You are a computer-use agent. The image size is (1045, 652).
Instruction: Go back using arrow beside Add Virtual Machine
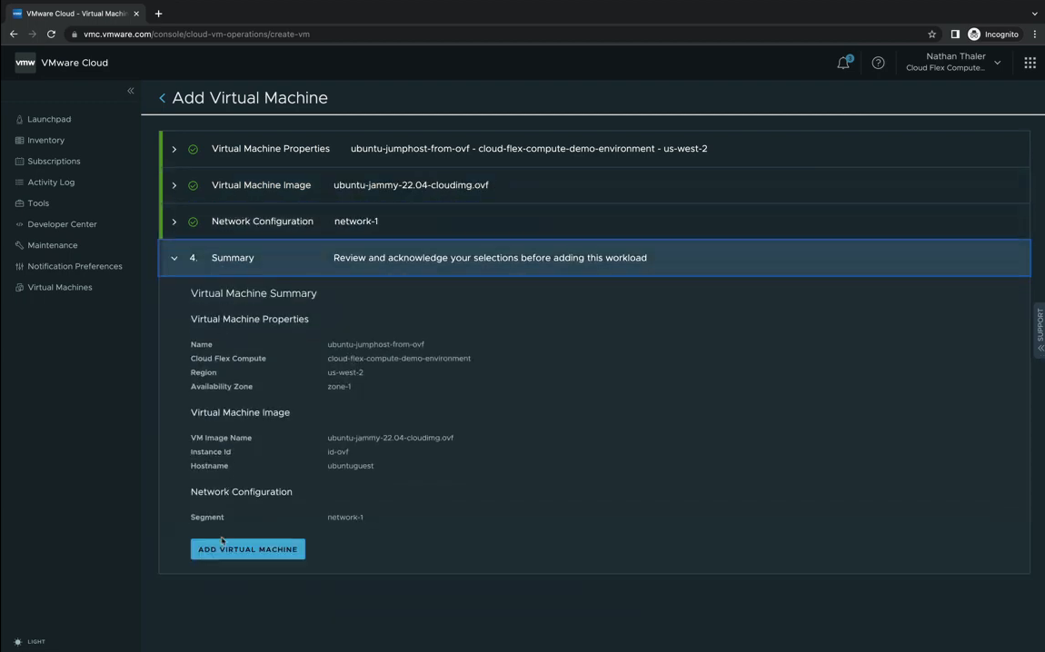click(x=162, y=98)
